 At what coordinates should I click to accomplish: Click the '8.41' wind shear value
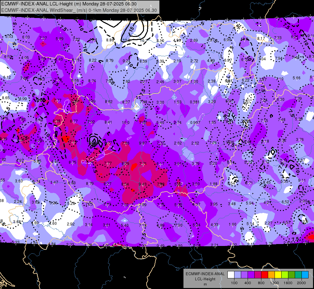108,122
